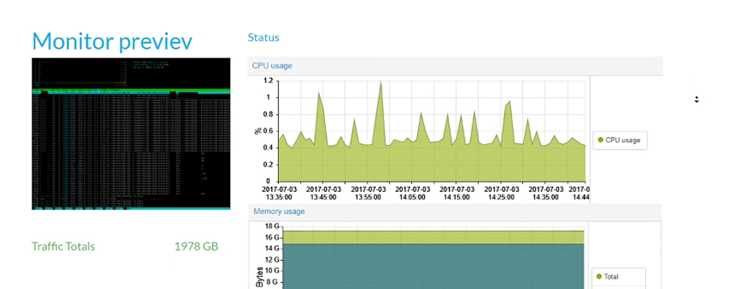Viewport: 743px width, 289px height.
Task: Click the CPU spike near 13:45
Action: [319, 94]
